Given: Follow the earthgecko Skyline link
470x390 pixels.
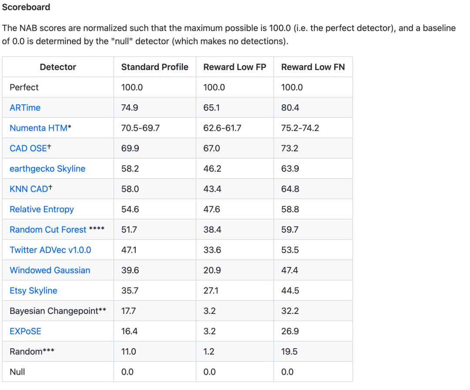Looking at the screenshot, I should pos(47,169).
